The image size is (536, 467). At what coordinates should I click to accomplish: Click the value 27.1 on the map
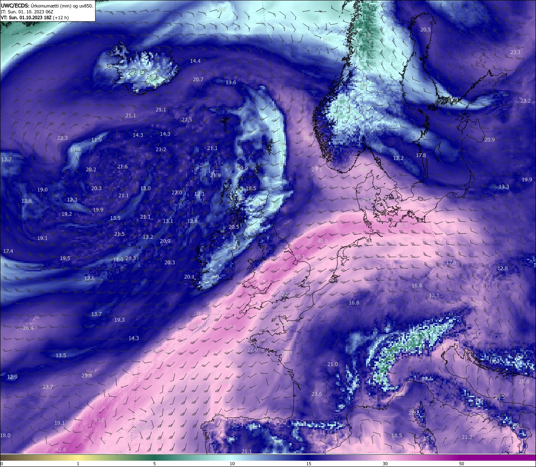coord(317,170)
